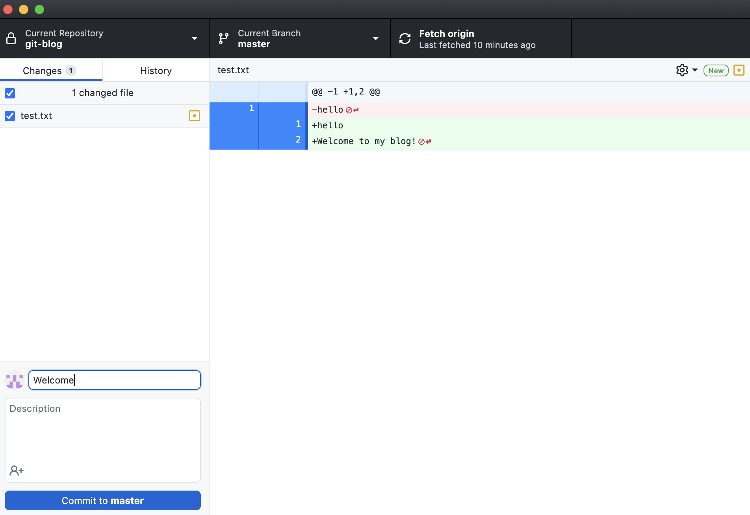Toggle the select-all changed files checkbox
Screen dimensions: 750x515
coord(10,93)
